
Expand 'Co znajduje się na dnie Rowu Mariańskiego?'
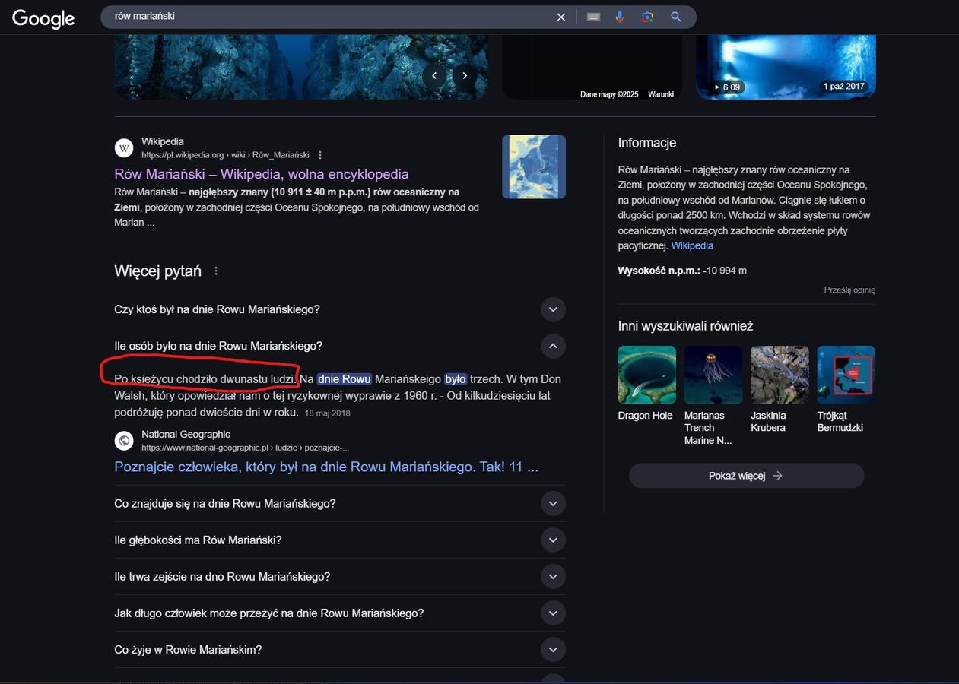(x=340, y=503)
